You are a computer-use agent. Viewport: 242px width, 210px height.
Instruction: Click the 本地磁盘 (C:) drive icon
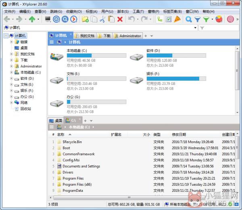tap(57, 57)
